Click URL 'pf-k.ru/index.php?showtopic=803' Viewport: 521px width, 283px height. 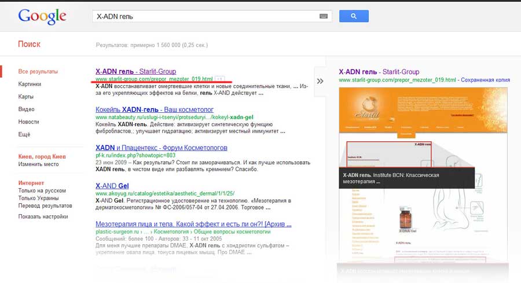[x=135, y=155]
